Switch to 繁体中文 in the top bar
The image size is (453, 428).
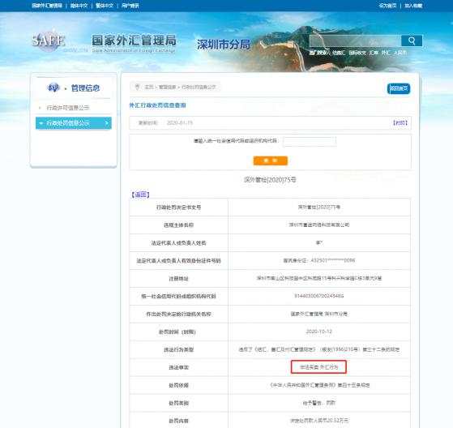[105, 6]
